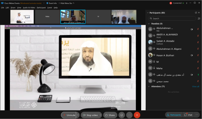This screenshot has width=202, height=119.
Task: Click phone device icon beside M
Action: pos(154,61)
